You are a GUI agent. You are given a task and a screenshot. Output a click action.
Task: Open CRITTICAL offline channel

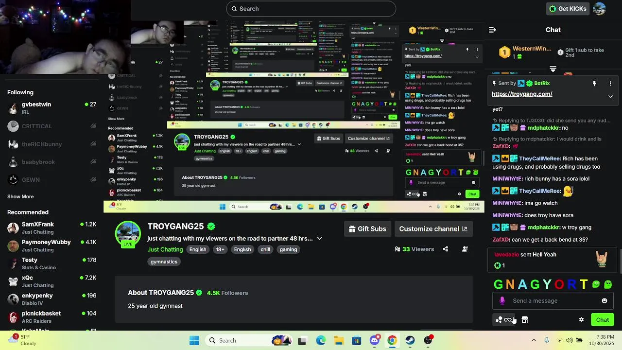click(52, 126)
